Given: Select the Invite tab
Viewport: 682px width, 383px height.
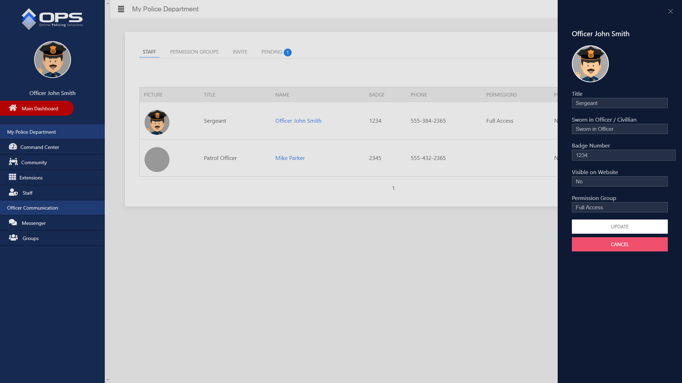Looking at the screenshot, I should coord(240,52).
